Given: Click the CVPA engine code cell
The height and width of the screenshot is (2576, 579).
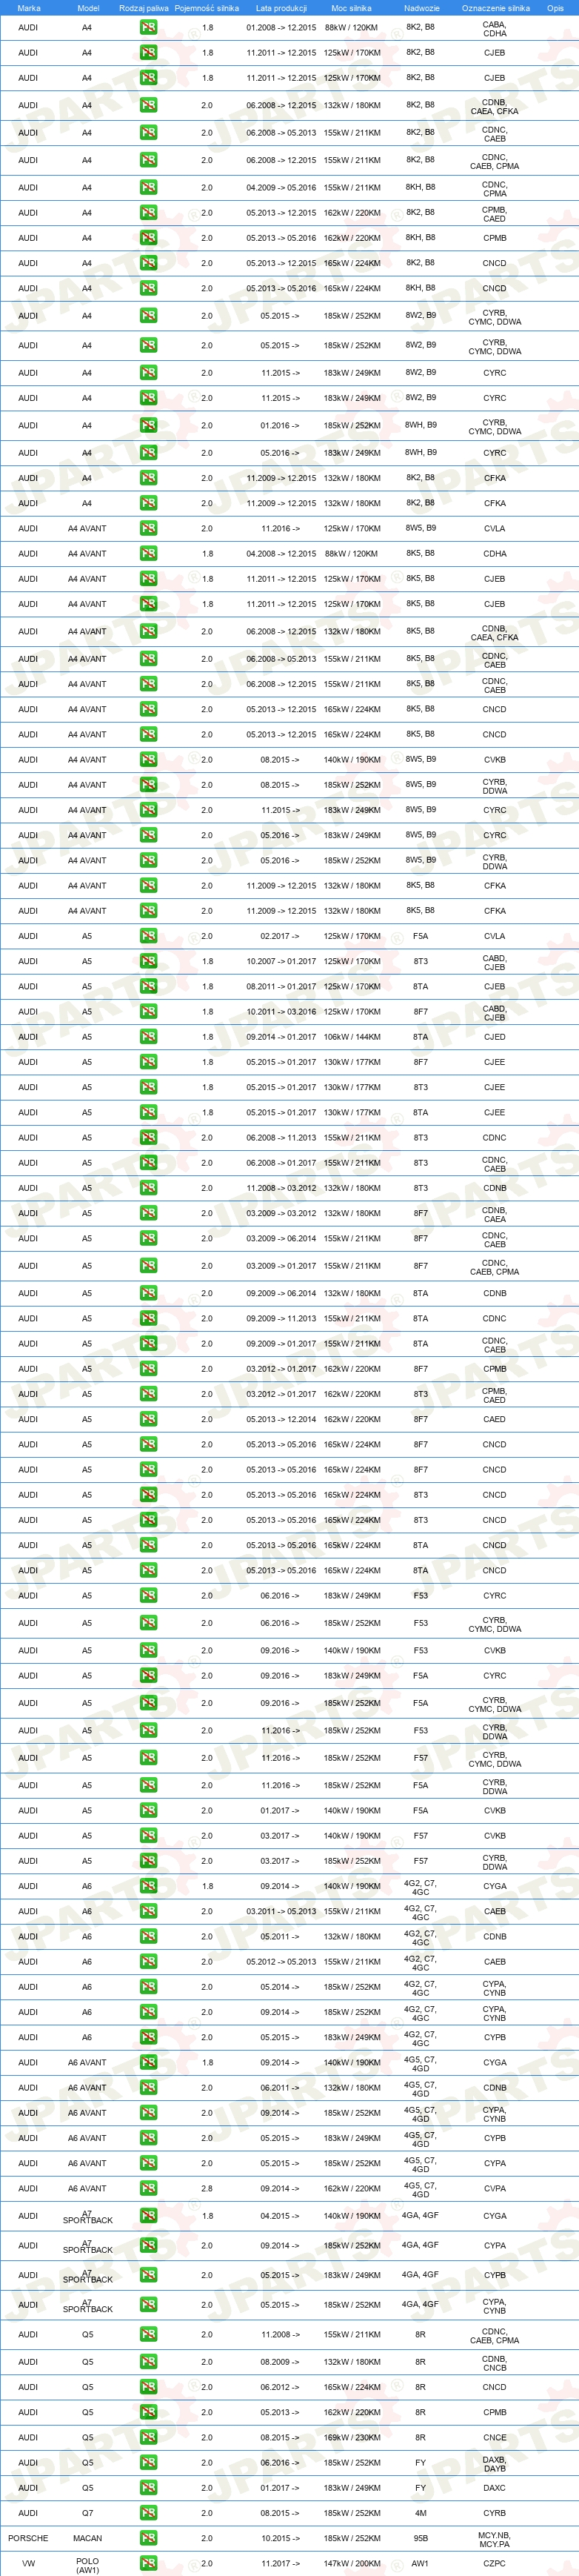Looking at the screenshot, I should [x=494, y=2188].
